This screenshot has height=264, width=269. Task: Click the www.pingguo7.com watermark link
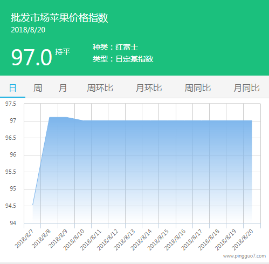tap(244, 256)
